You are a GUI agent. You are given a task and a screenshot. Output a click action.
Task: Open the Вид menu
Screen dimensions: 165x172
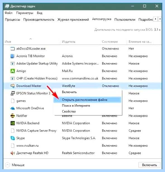point(40,13)
